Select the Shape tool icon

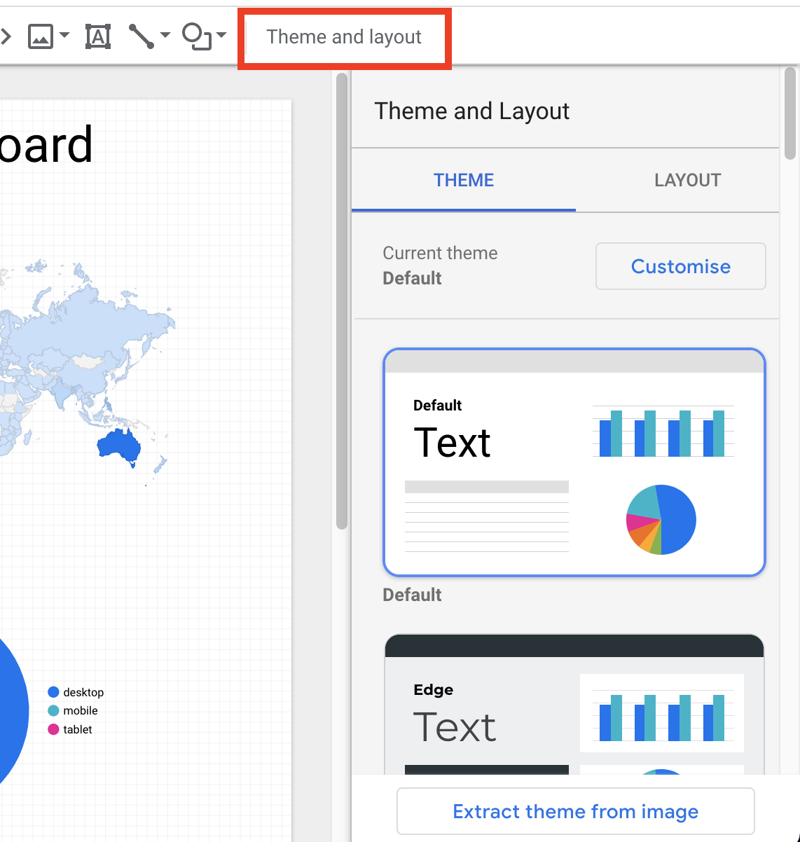tap(197, 36)
